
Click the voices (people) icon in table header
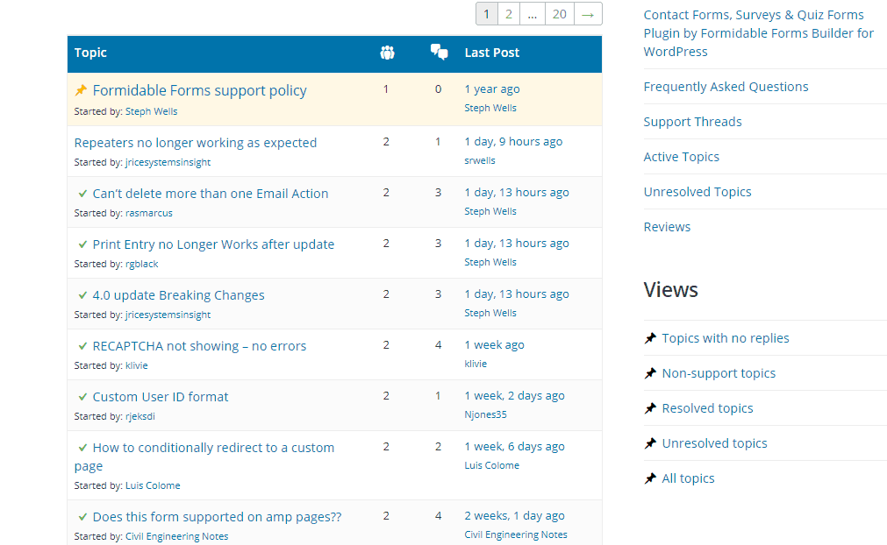tap(387, 53)
